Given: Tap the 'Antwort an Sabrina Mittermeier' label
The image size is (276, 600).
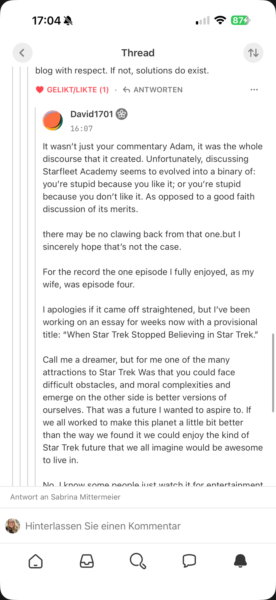Looking at the screenshot, I should click(65, 497).
